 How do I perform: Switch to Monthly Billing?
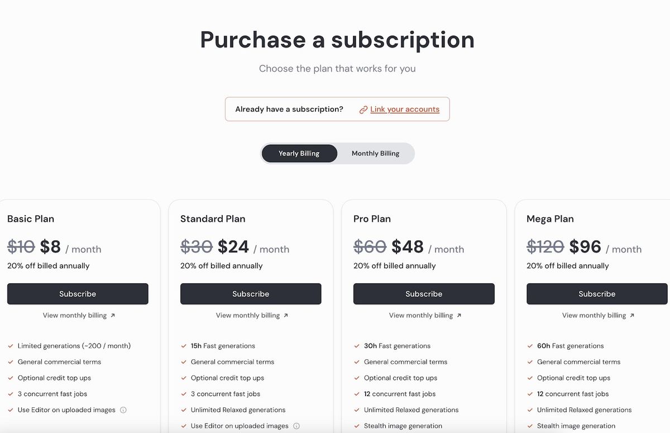(x=375, y=153)
